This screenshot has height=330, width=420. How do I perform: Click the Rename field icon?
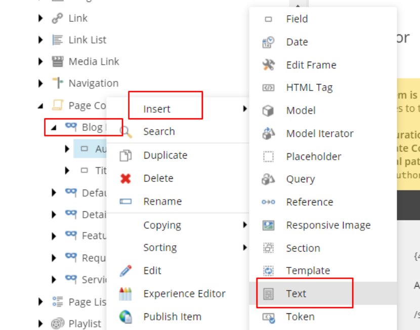click(x=125, y=201)
